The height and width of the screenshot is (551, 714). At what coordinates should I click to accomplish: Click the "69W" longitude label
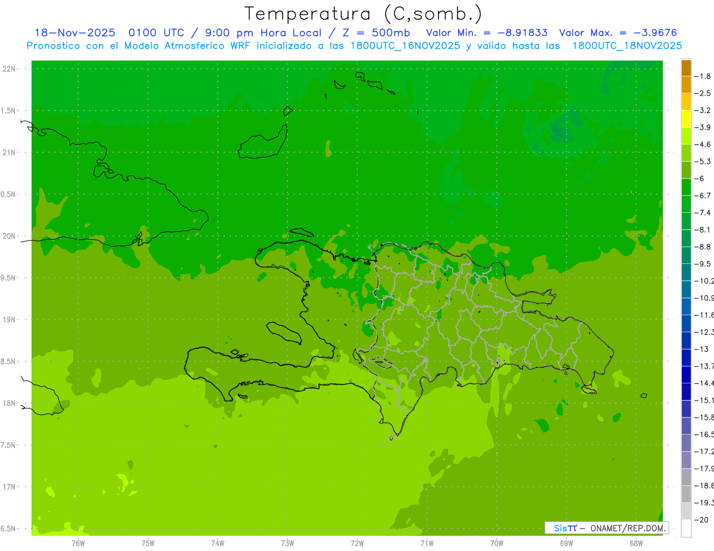click(x=566, y=543)
